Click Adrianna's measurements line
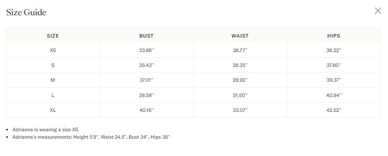This screenshot has height=156, width=388. point(91,137)
